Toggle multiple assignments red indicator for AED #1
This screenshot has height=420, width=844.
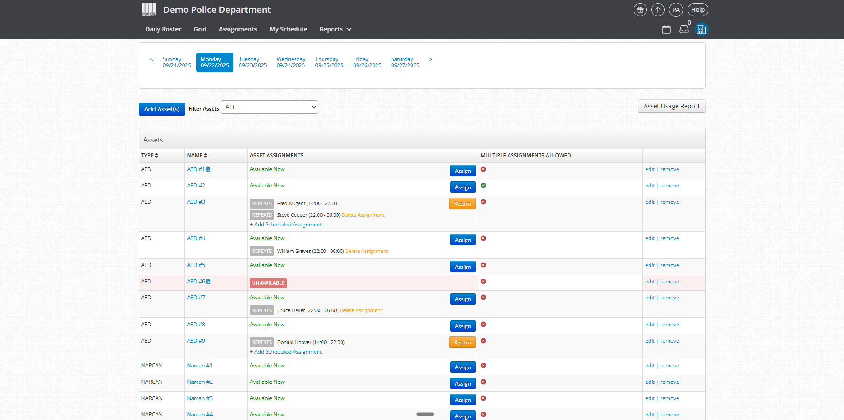[x=483, y=169]
